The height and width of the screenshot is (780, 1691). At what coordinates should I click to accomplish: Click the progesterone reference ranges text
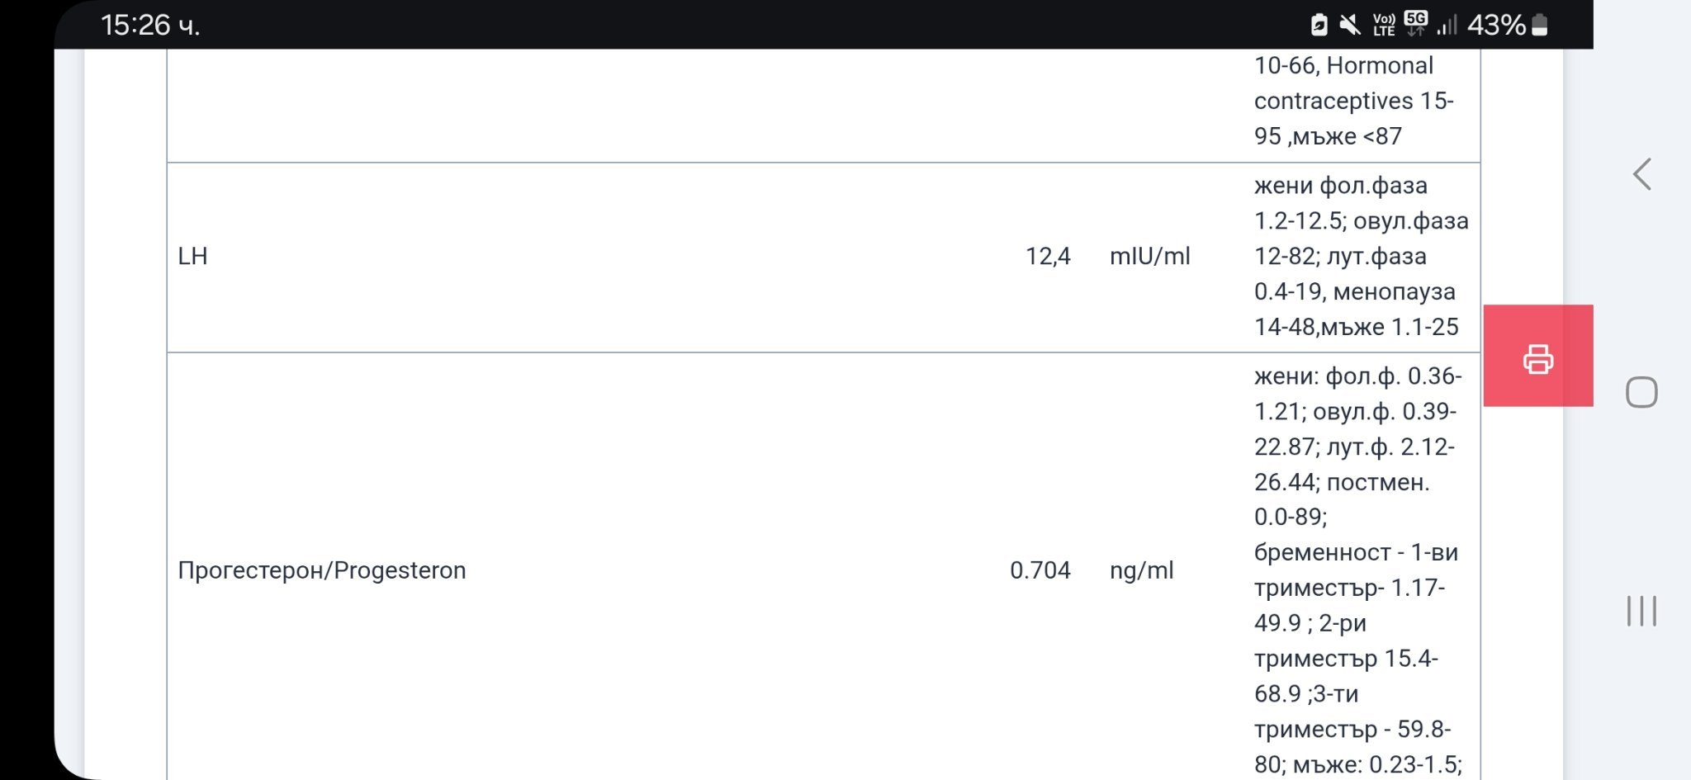[x=1357, y=570]
